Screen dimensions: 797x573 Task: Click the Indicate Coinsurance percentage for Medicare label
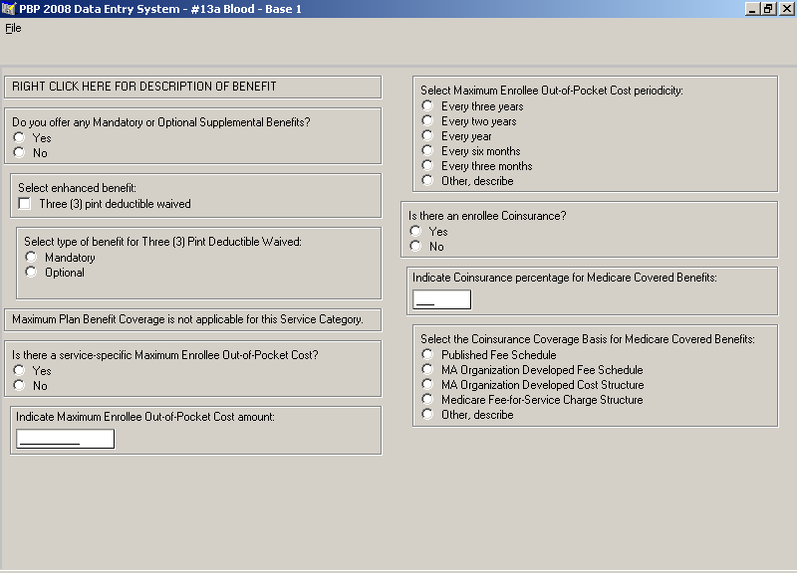coord(565,278)
